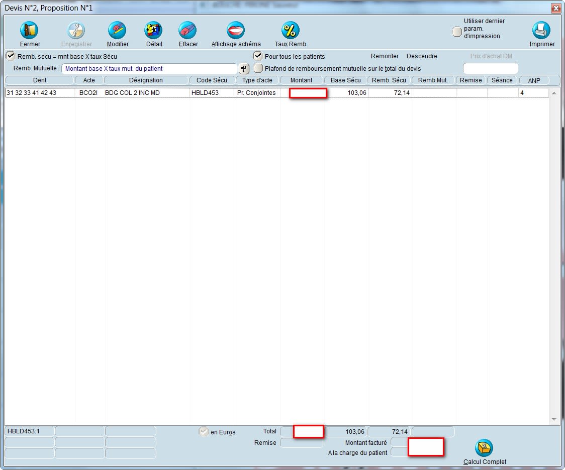Uncheck Pour tous les patients
The image size is (565, 470).
(x=258, y=56)
